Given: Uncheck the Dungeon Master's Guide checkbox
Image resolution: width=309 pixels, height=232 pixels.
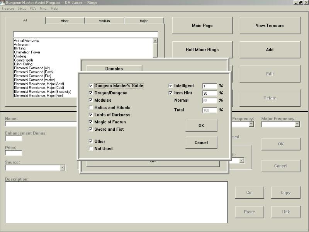Looking at the screenshot, I should [91, 86].
